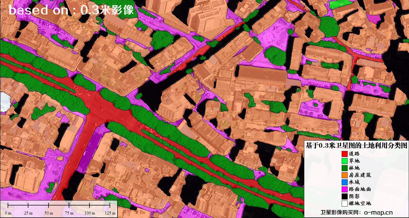Click the 75 m scale bar label

(69, 213)
